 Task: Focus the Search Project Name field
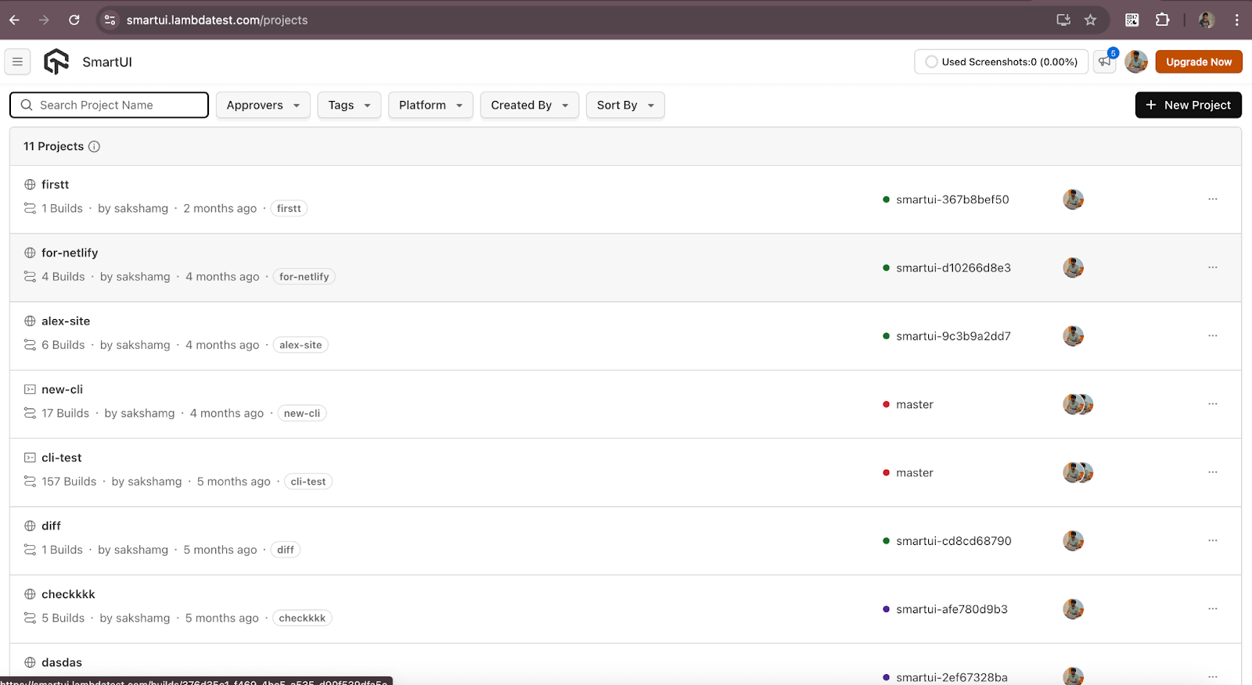pyautogui.click(x=109, y=105)
